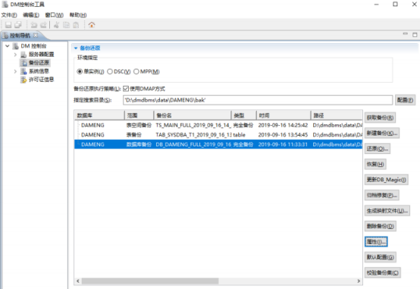This screenshot has width=420, height=289.
Task: Click the 2019-09-16 14:25:42 time cell
Action: click(283, 125)
